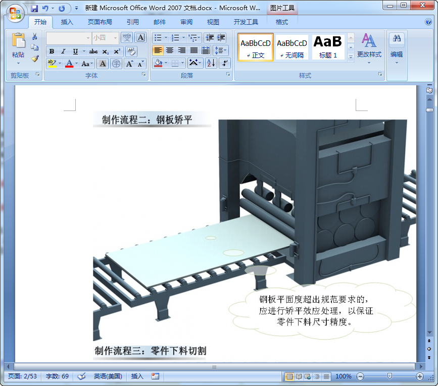Open line spacing dropdown
Viewport: 438px width, 386px height.
(x=221, y=50)
